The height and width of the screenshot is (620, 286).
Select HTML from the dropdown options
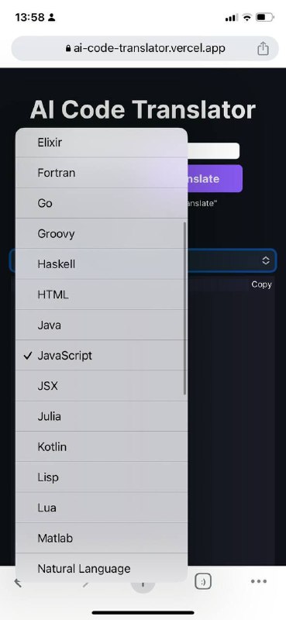click(x=102, y=294)
